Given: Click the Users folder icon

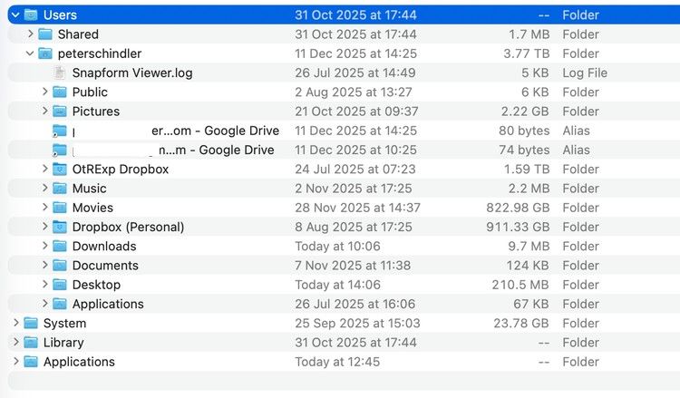Looking at the screenshot, I should [31, 15].
